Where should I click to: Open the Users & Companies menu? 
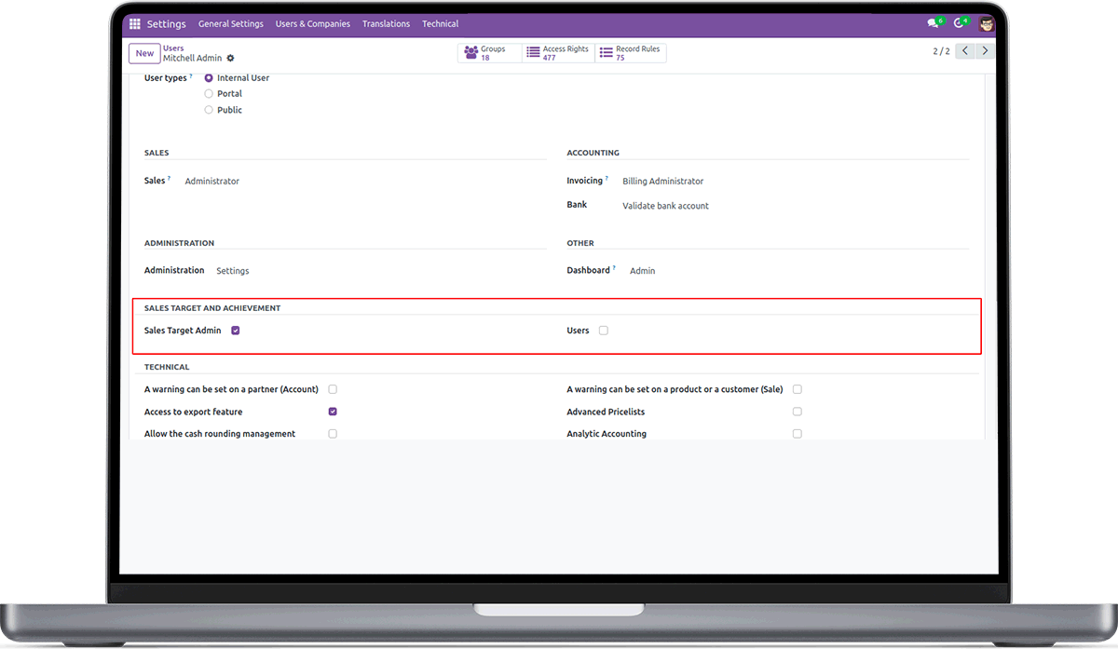(313, 24)
